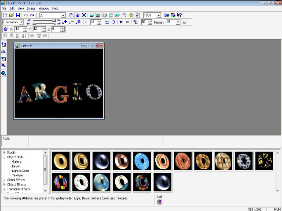Toggle the Front Bevel face button
282x211 pixels.
(98, 15)
